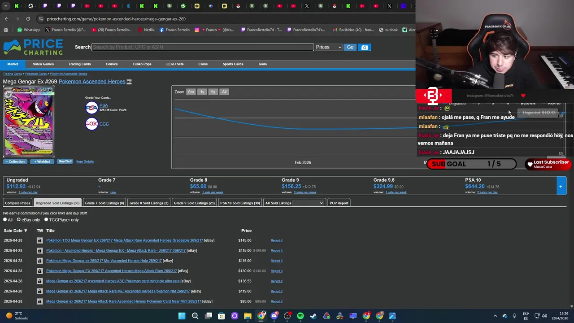This screenshot has height=323, width=574.
Task: Open Discord from the taskbar
Action: [274, 316]
